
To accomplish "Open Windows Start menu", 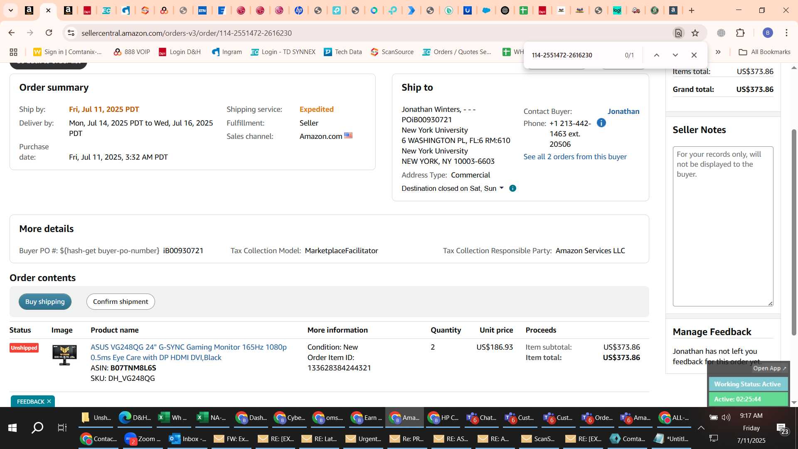I will click(12, 428).
